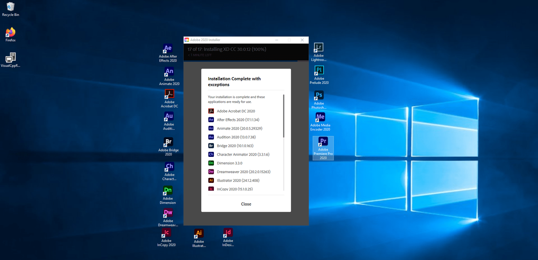
Task: Select Adobe Premiere Pro 2020 desktop shortcut
Action: (x=323, y=148)
